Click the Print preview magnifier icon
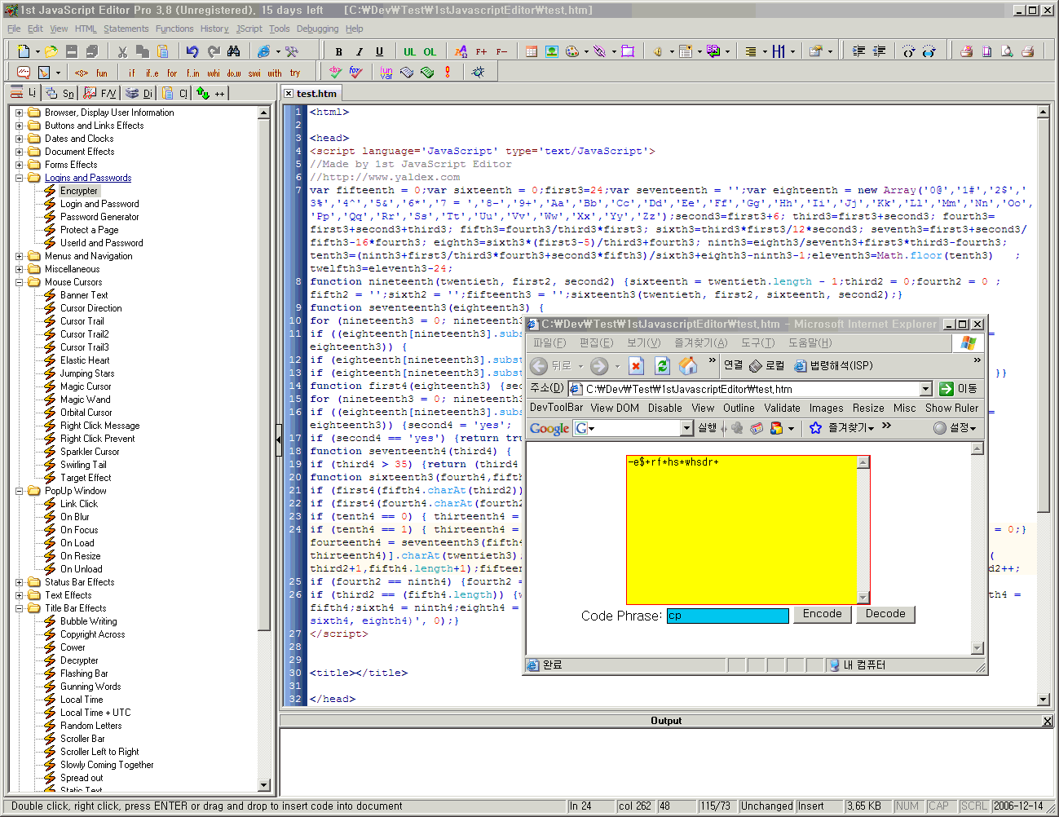 pos(1007,51)
